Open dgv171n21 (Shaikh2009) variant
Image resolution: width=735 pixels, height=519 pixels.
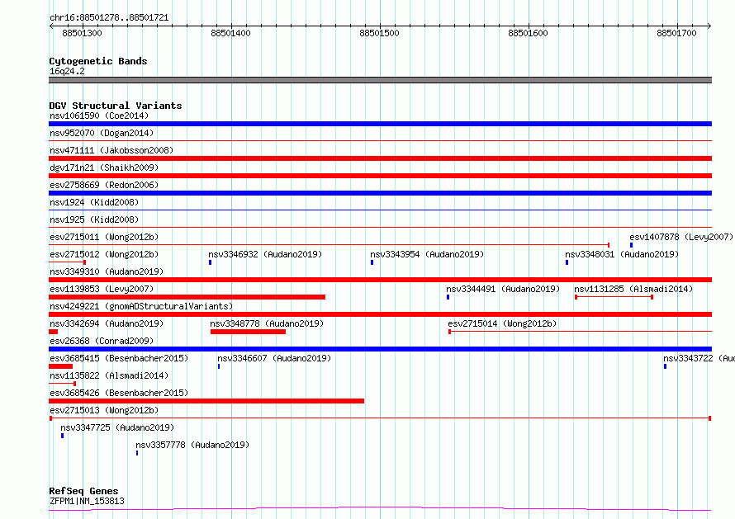tap(104, 167)
